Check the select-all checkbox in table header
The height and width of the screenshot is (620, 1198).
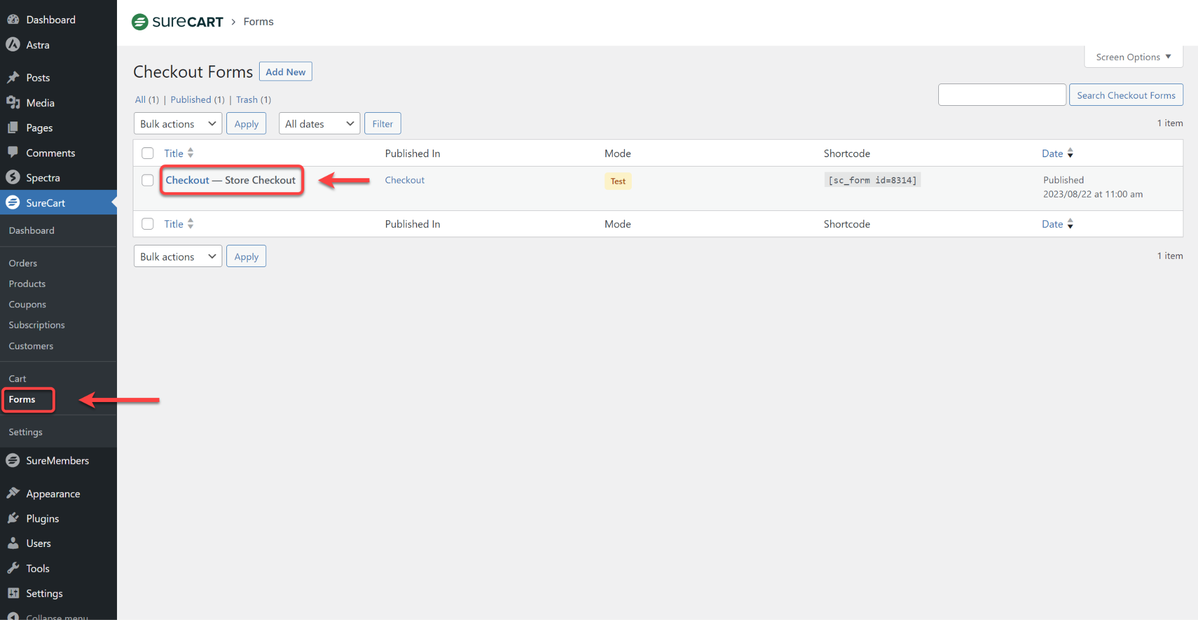147,153
